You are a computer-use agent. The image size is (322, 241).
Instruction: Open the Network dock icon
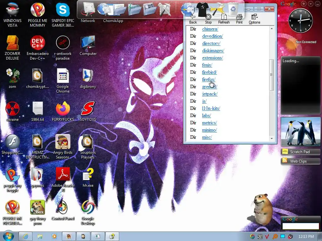pos(88,10)
